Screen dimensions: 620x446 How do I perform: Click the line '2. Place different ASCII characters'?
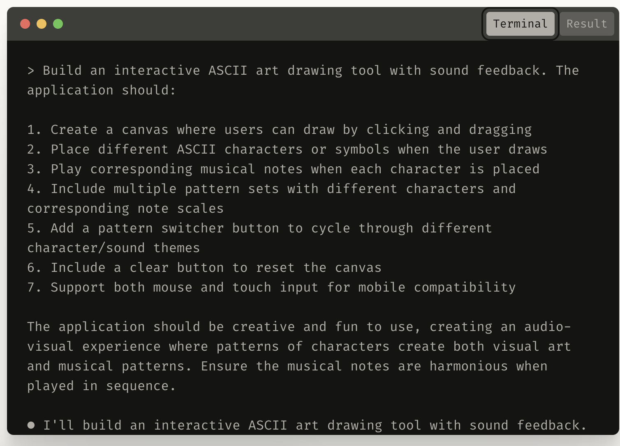pos(287,149)
